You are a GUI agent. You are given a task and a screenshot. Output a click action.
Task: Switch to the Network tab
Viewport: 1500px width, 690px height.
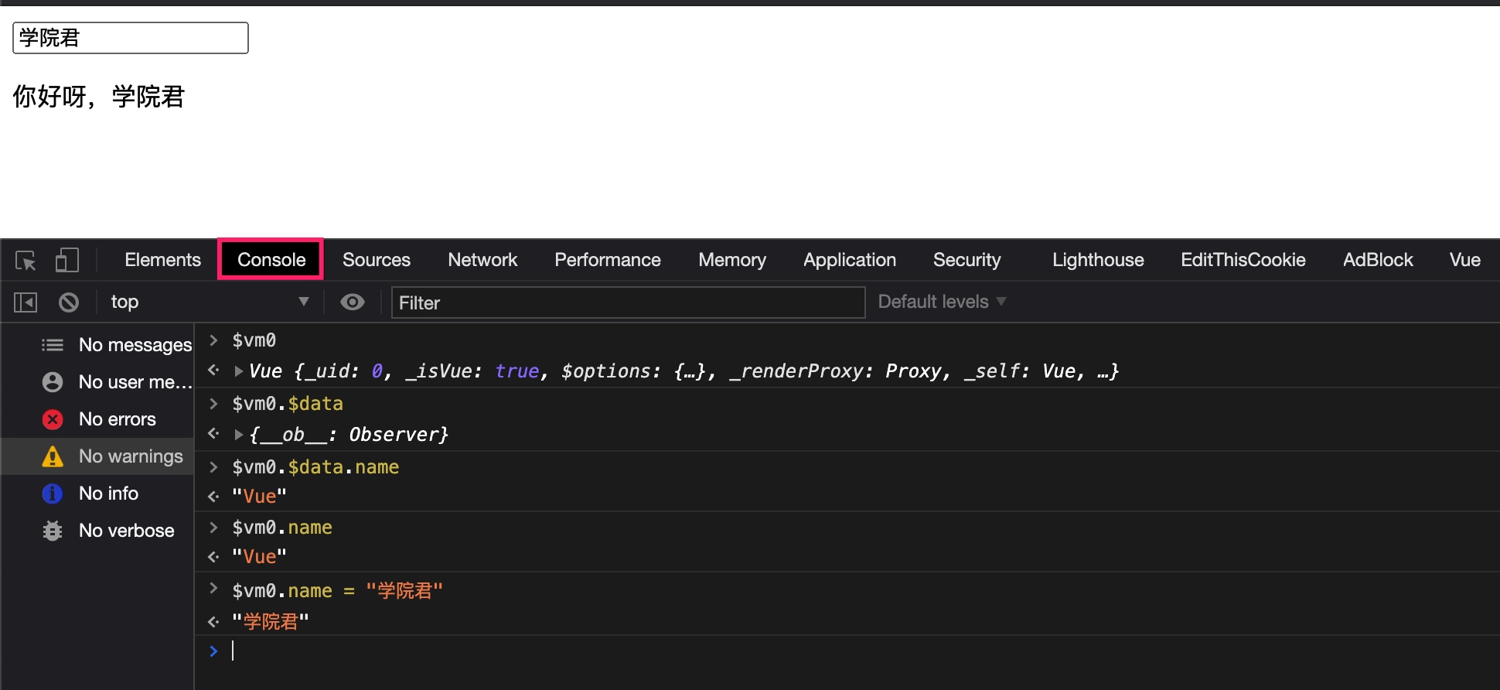[482, 260]
